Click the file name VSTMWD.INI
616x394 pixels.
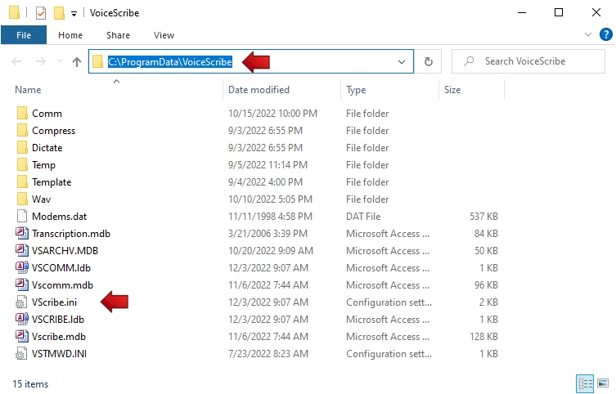(60, 354)
